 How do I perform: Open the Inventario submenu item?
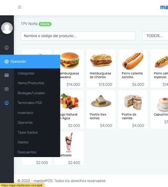coord(25,113)
